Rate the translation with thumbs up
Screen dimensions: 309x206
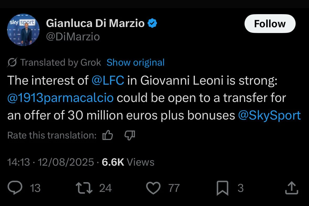108,135
